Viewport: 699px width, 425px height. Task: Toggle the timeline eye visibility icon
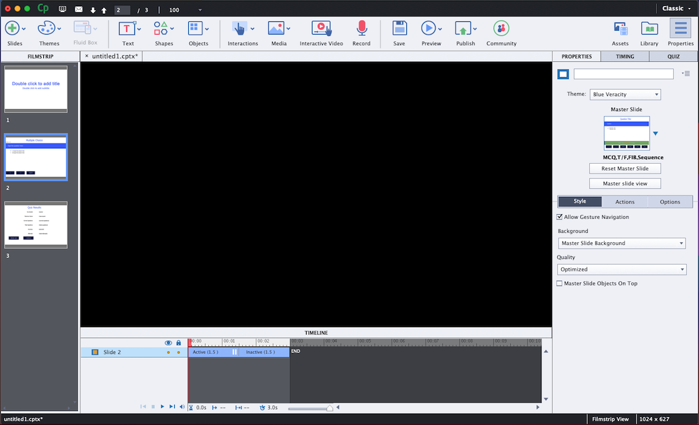(168, 343)
